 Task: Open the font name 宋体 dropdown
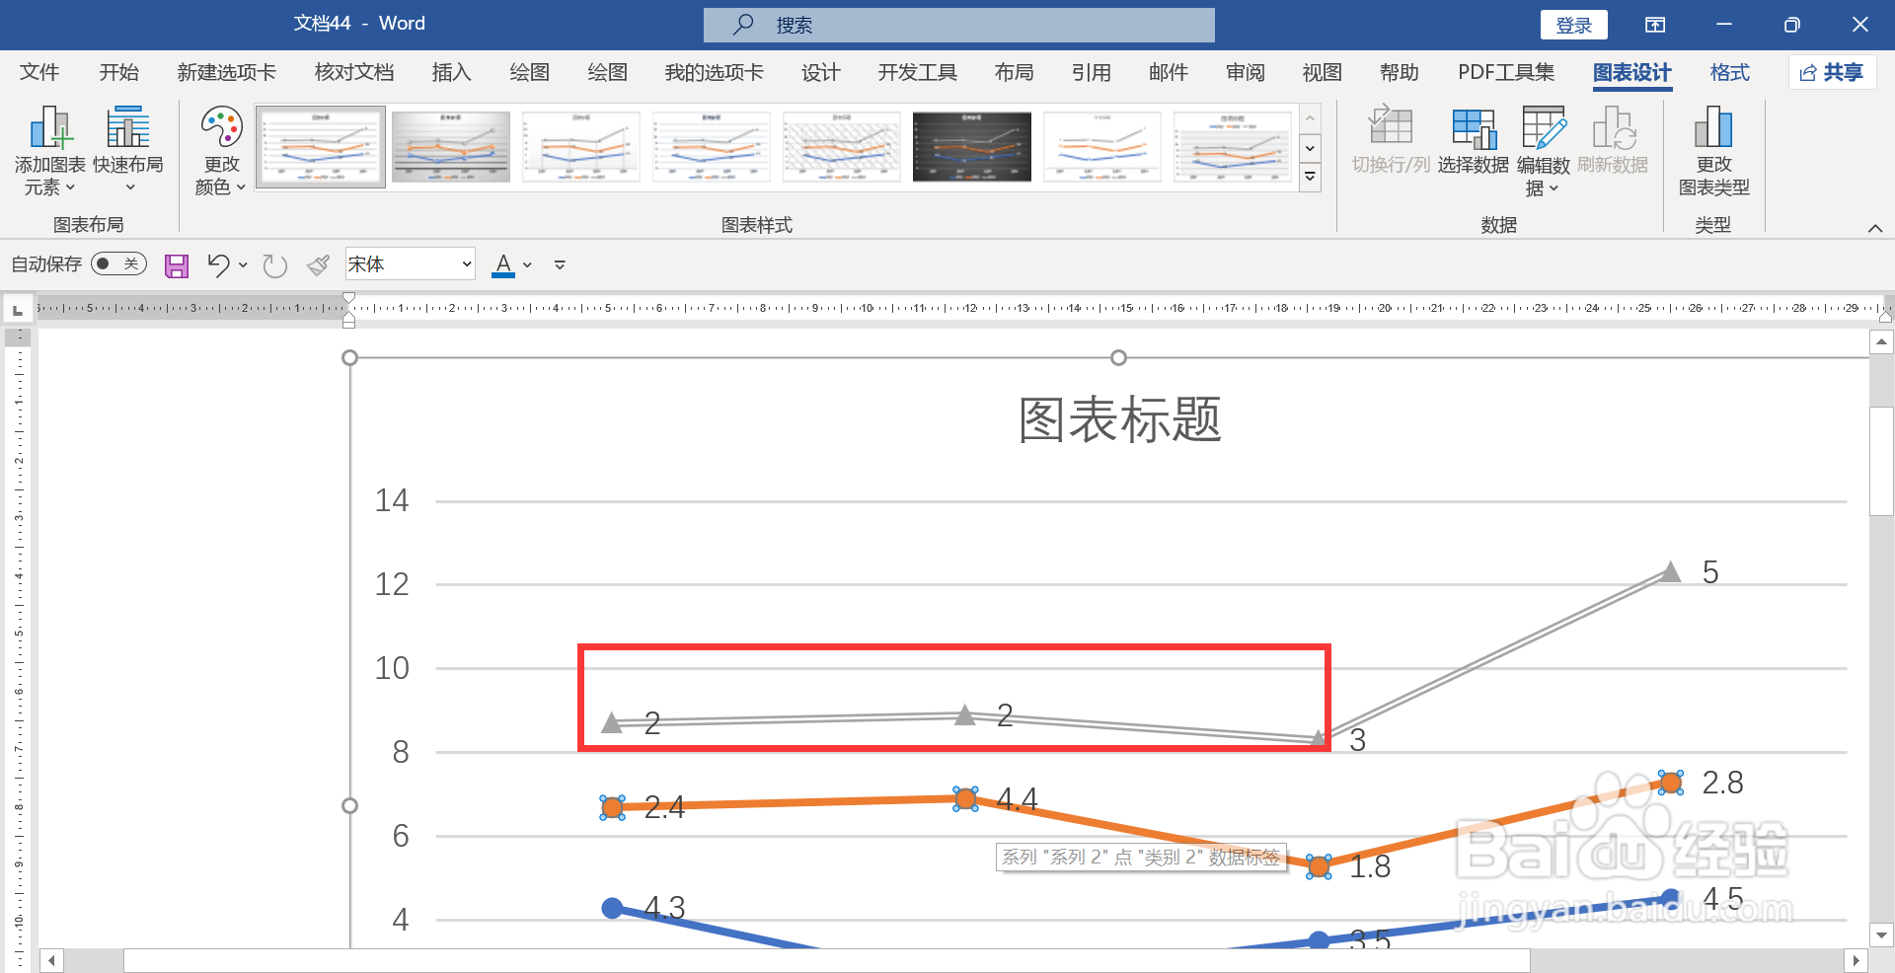pyautogui.click(x=467, y=264)
